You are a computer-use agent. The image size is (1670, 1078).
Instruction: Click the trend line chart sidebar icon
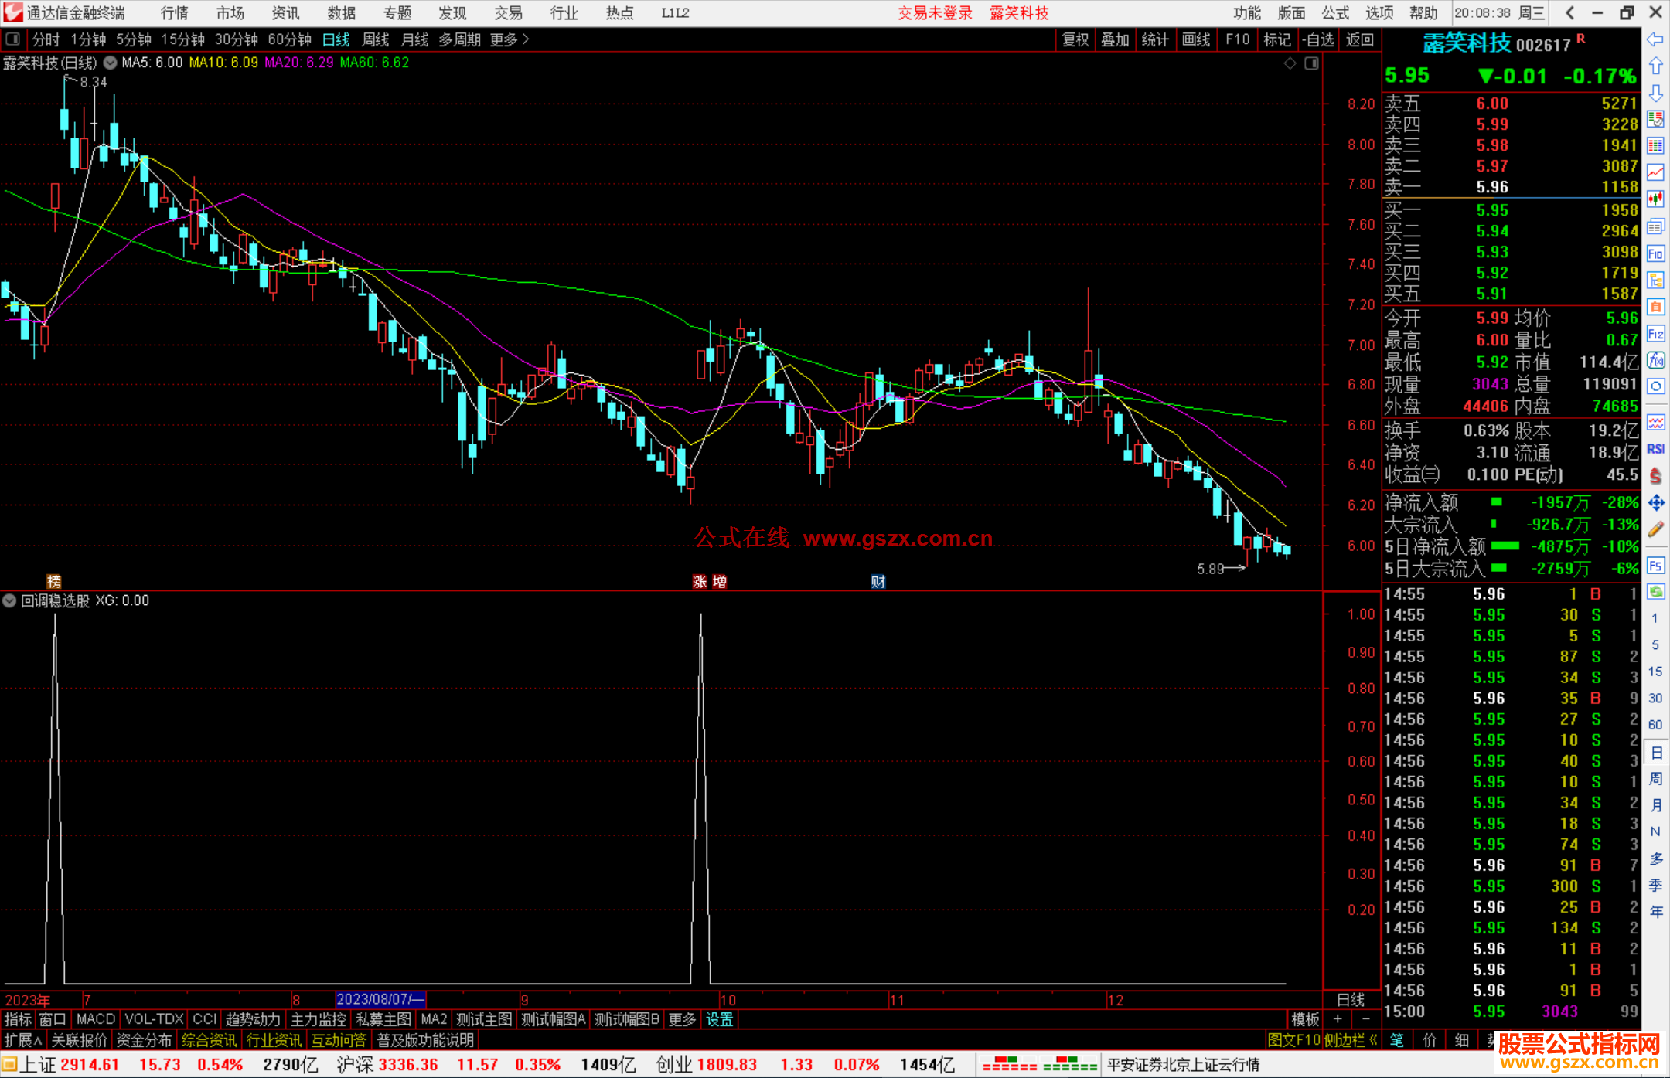tap(1655, 172)
